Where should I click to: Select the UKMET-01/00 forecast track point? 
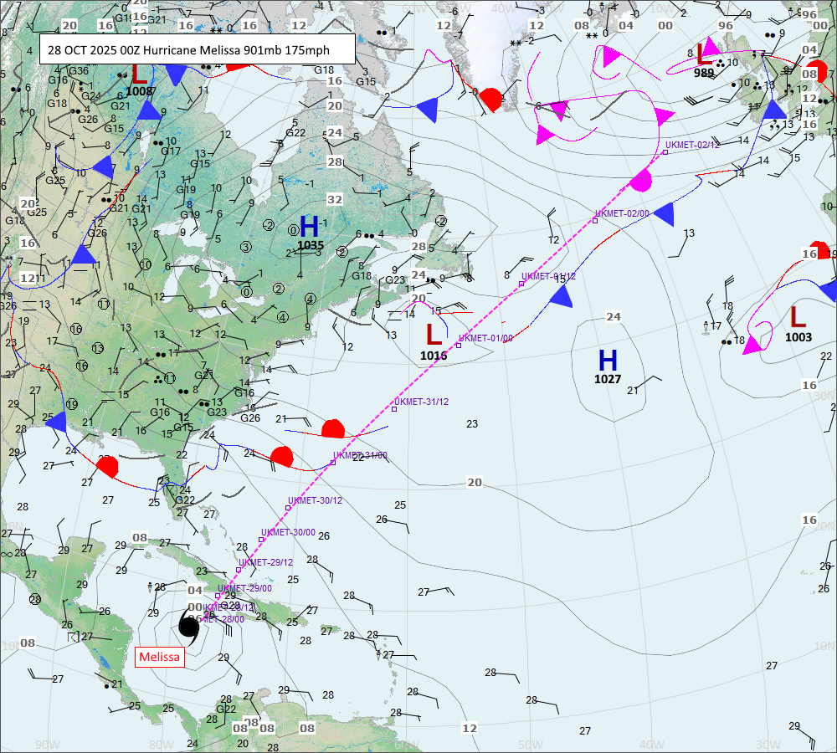(459, 345)
